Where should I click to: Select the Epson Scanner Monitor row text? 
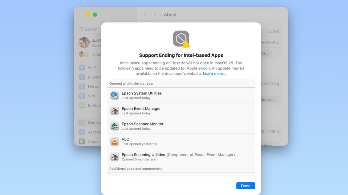pyautogui.click(x=142, y=124)
